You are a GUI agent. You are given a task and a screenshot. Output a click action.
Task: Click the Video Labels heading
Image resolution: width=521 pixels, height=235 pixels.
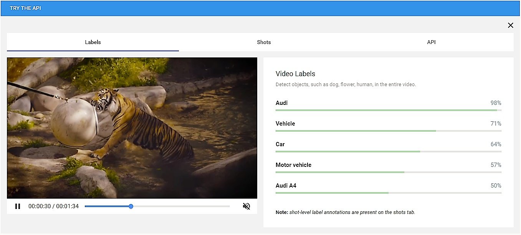tap(295, 74)
